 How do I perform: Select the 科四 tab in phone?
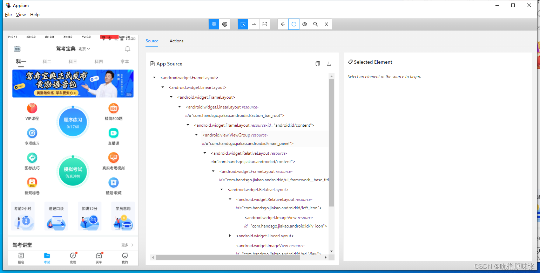click(x=99, y=62)
